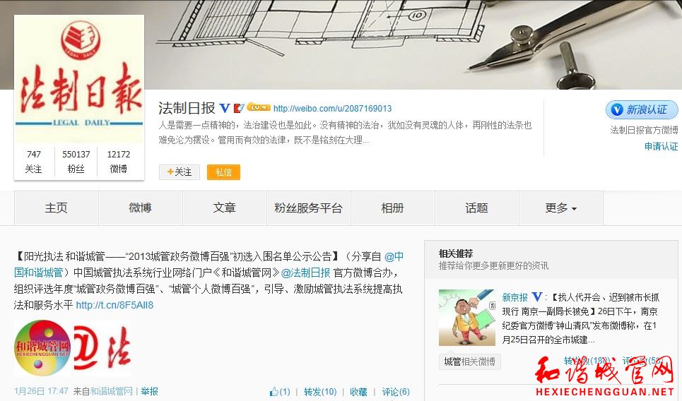682x401 pixels.
Task: Click the orange 私信 button
Action: (x=223, y=172)
